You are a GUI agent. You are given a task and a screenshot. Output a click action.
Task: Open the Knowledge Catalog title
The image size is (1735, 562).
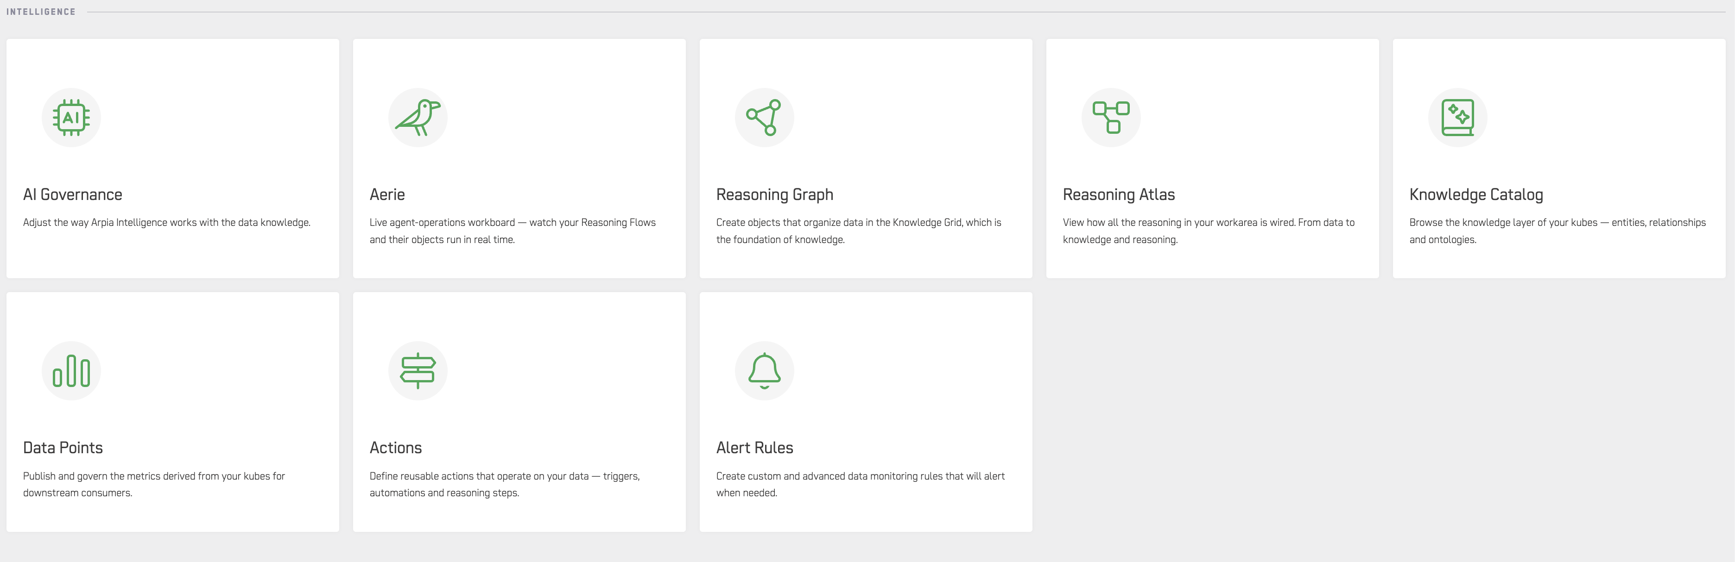coord(1475,194)
